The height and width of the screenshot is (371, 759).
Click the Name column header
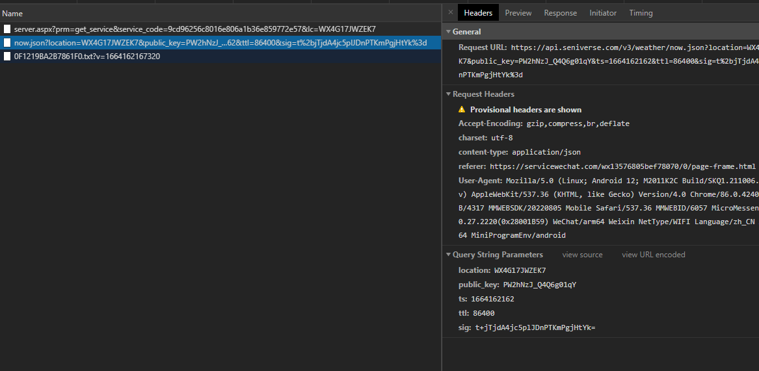pos(220,14)
